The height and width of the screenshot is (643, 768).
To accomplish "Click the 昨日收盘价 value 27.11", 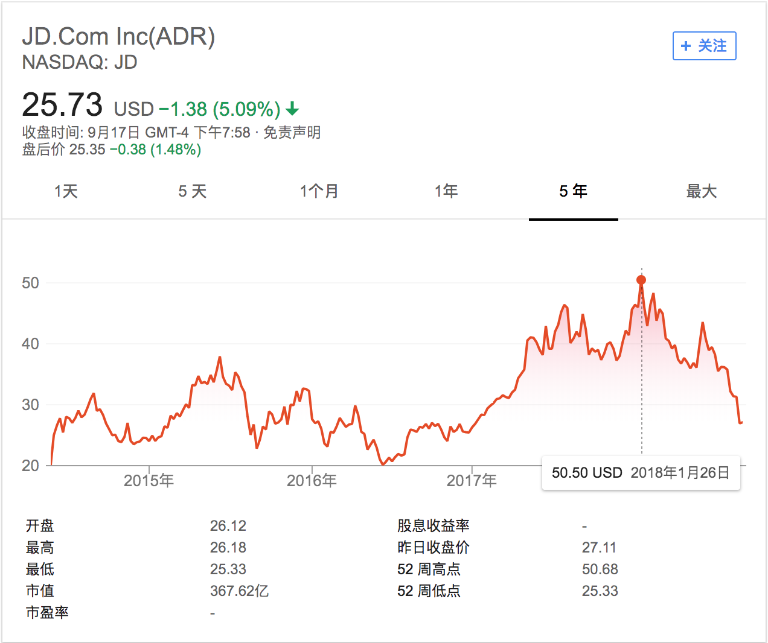I will click(599, 547).
